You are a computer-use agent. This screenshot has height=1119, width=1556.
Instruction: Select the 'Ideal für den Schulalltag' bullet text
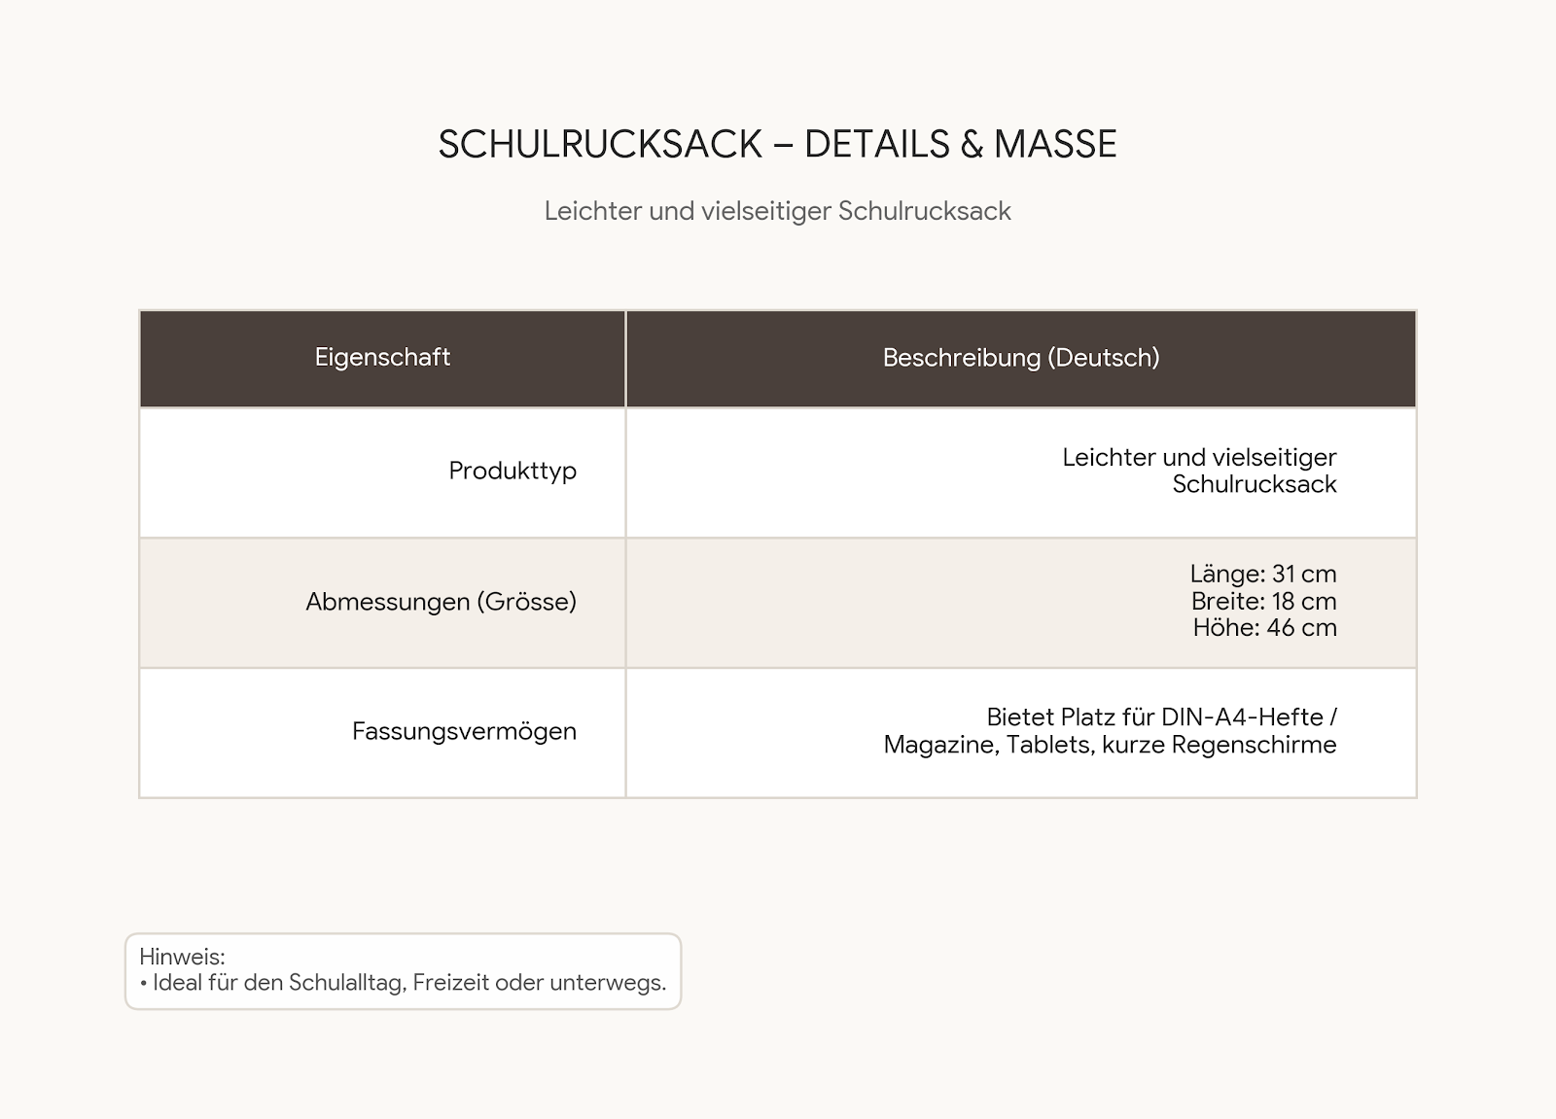[279, 983]
